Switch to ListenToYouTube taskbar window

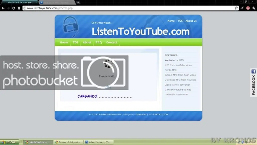click(x=38, y=142)
